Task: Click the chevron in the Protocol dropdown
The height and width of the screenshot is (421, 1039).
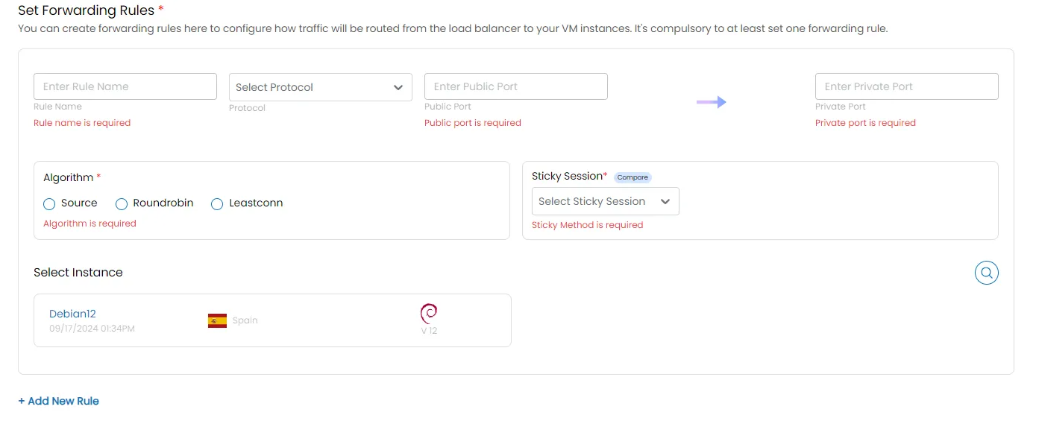Action: (x=398, y=87)
